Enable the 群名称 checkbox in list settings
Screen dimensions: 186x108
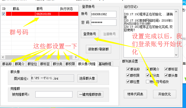pyautogui.click(x=128, y=69)
